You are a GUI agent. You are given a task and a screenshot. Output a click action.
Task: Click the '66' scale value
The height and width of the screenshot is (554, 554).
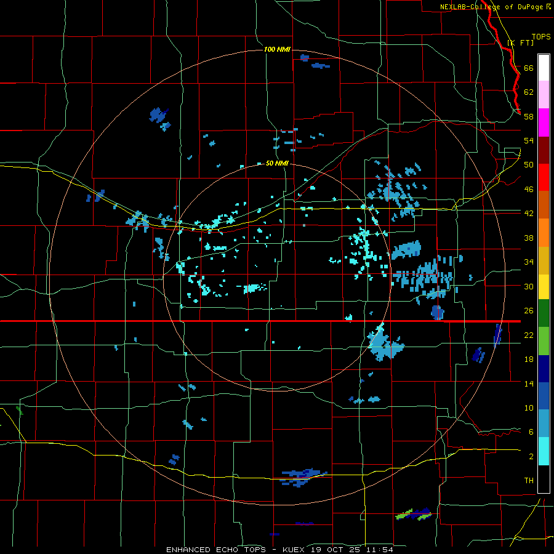[529, 68]
